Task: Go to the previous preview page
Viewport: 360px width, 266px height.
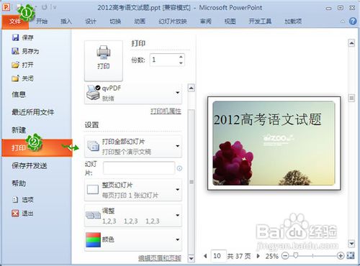Action: (205, 256)
